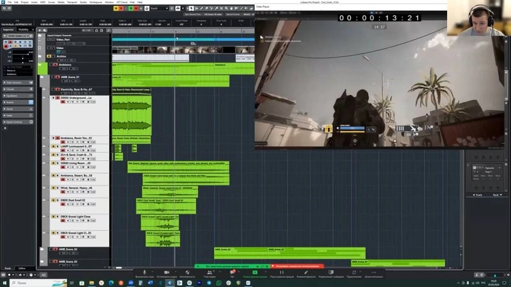Collapse the AMB_Scene_01 folder track
This screenshot has width=511, height=287.
(x=42, y=77)
